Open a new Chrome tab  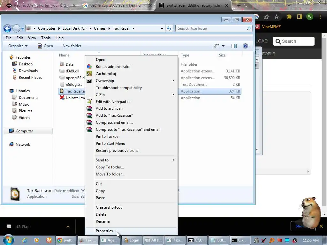point(239,5)
